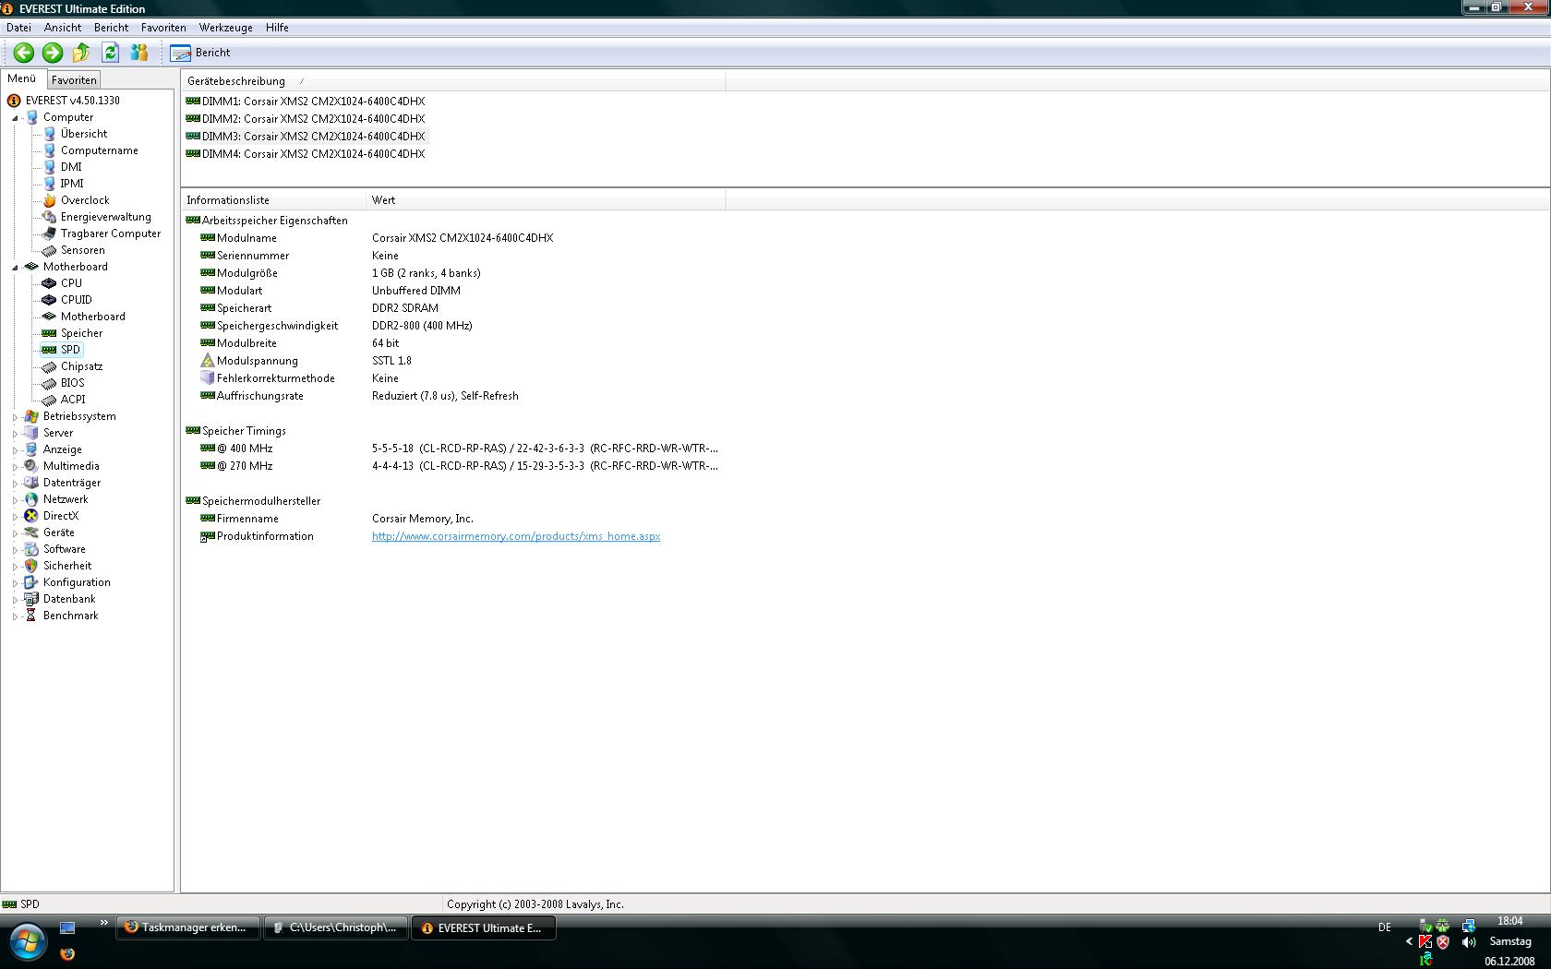
Task: Select the Netzwerk globe icon
Action: [x=31, y=499]
